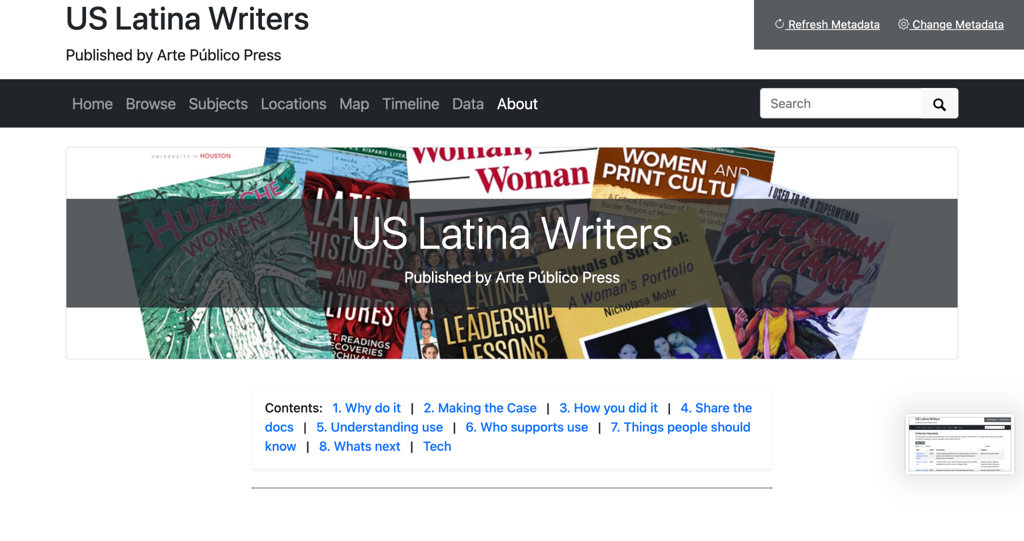Viewport: 1024px width, 541px height.
Task: Click the refresh arrow icon beside Refresh Metadata
Action: pos(779,24)
